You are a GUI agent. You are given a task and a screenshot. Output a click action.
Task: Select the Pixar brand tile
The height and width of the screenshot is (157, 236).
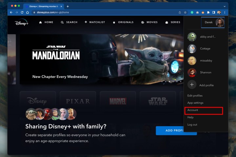(78, 101)
